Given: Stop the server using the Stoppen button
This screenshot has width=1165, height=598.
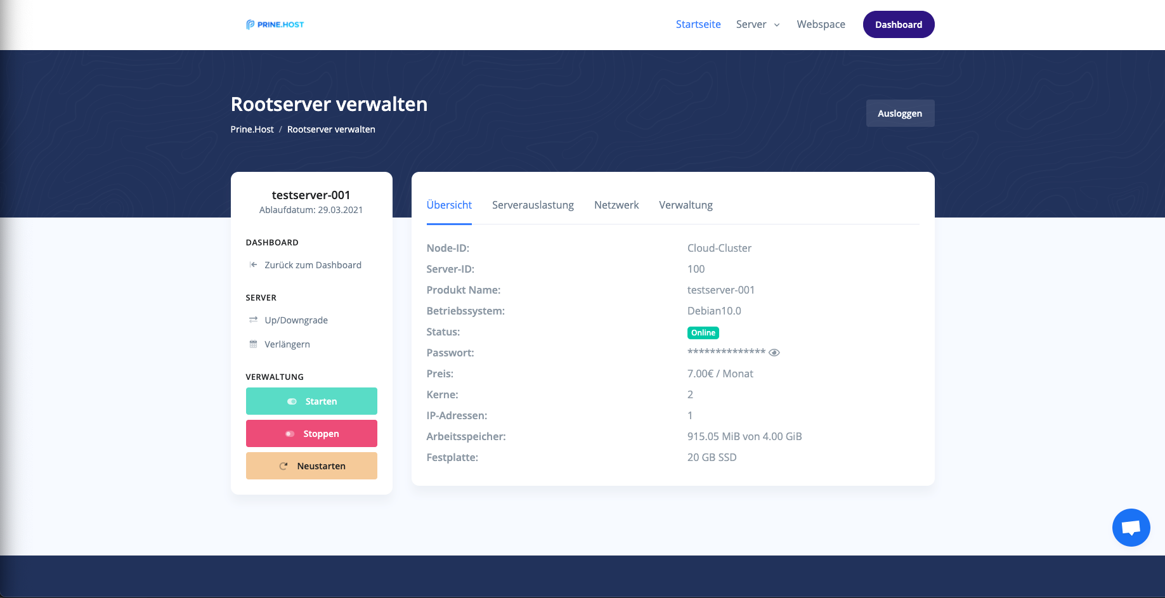Looking at the screenshot, I should [x=311, y=433].
